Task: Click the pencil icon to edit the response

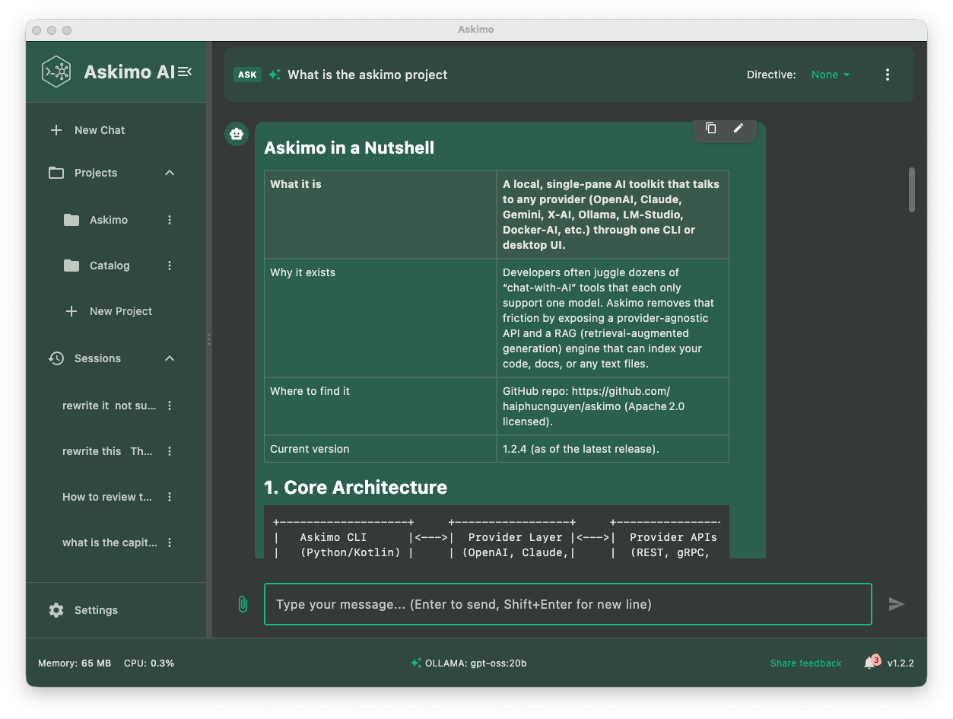Action: click(x=737, y=128)
